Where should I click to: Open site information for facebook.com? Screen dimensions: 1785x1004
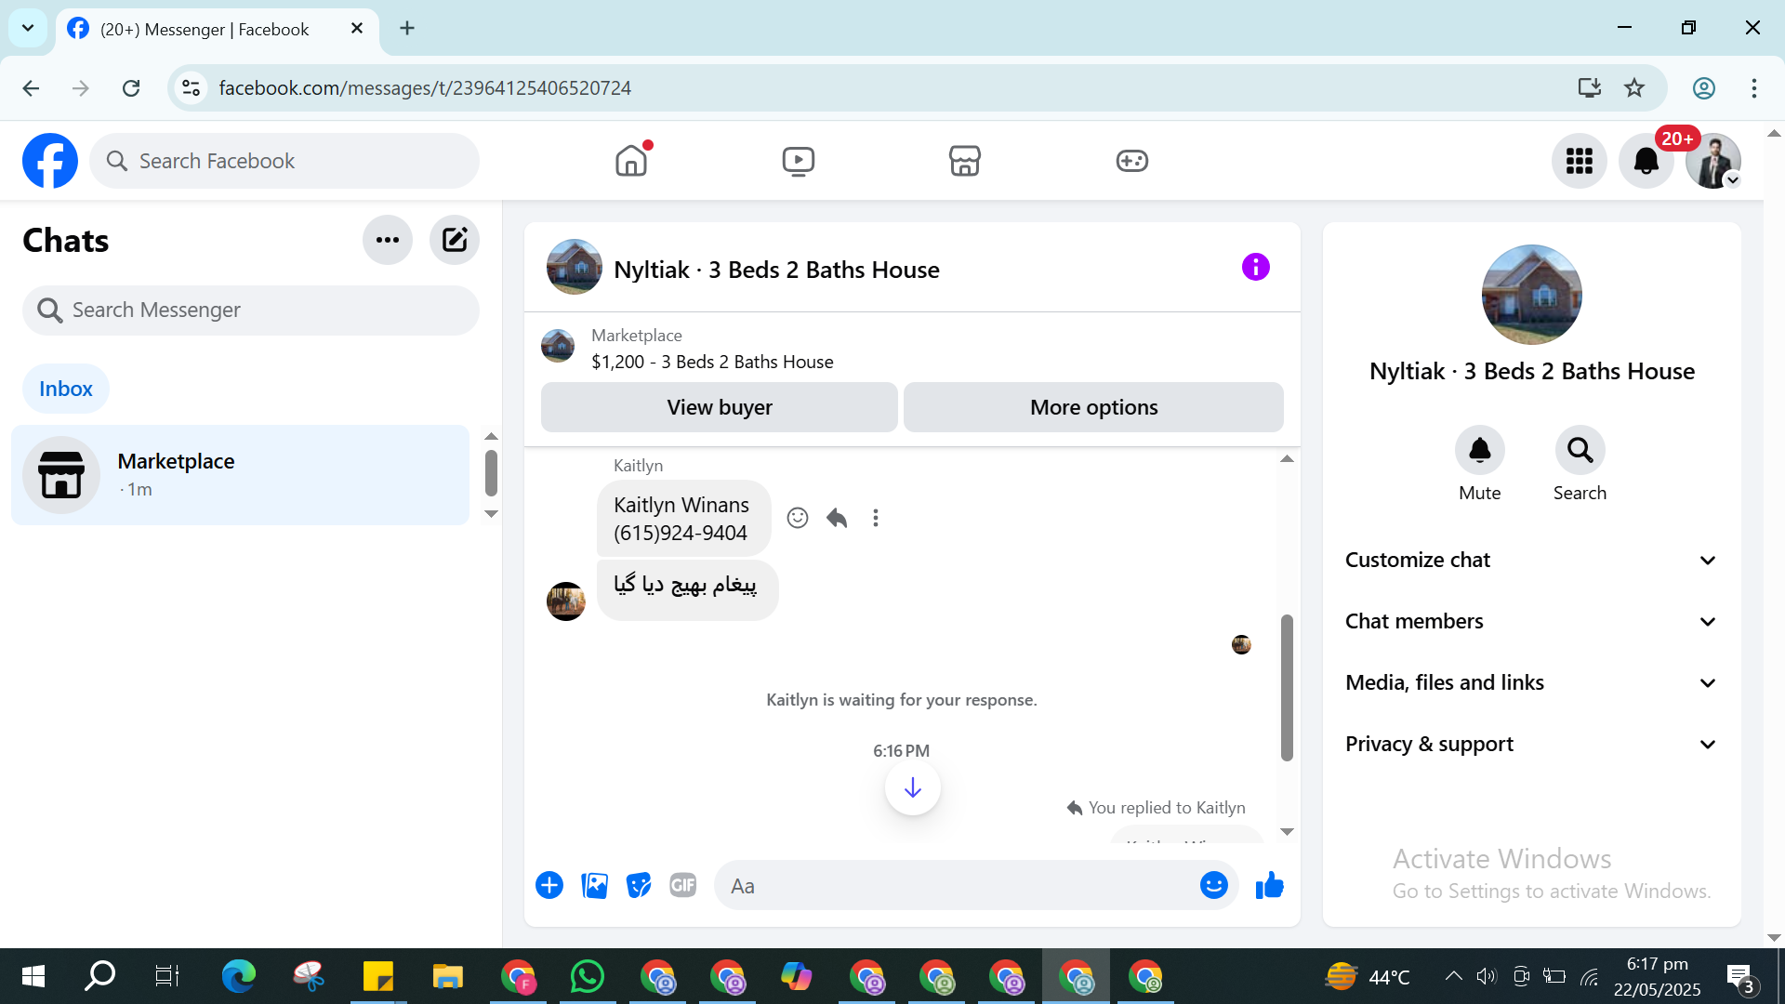click(x=192, y=88)
